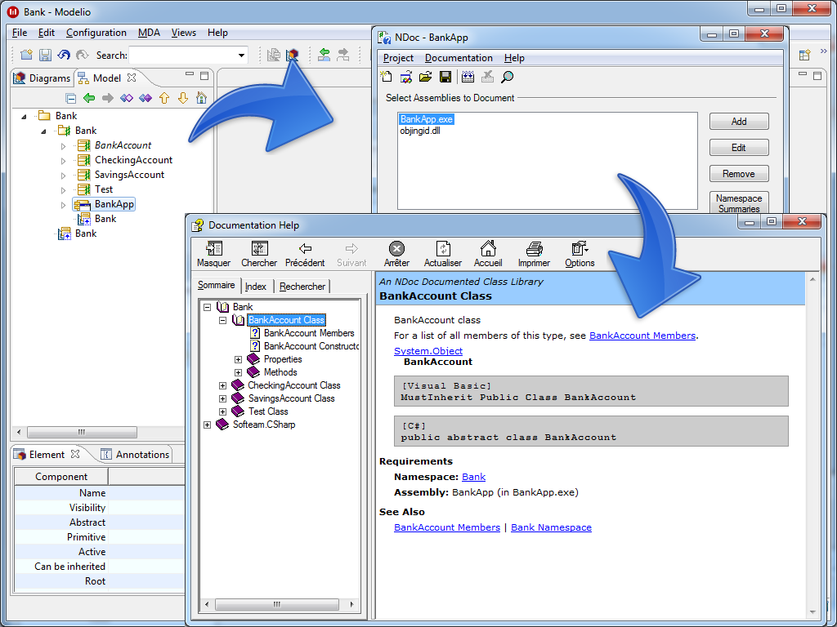This screenshot has width=837, height=627.
Task: Click New project icon in Modelio toolbar
Action: 26,55
